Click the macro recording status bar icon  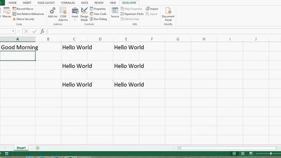(7, 153)
